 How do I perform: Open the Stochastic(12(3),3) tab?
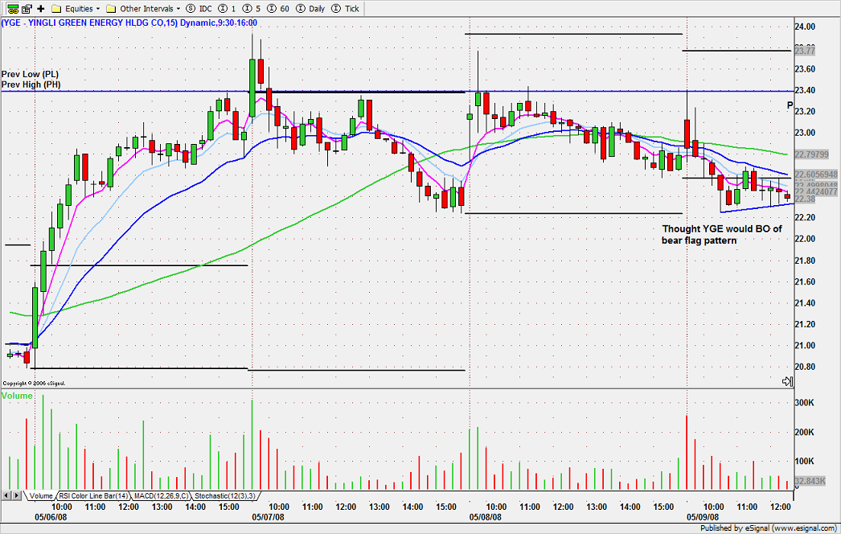pyautogui.click(x=225, y=496)
